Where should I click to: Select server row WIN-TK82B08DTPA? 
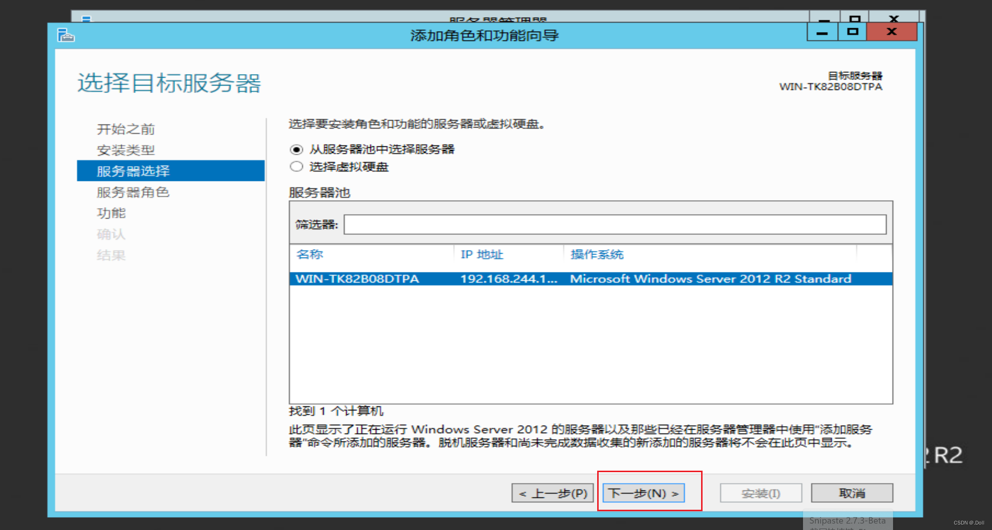pyautogui.click(x=591, y=279)
